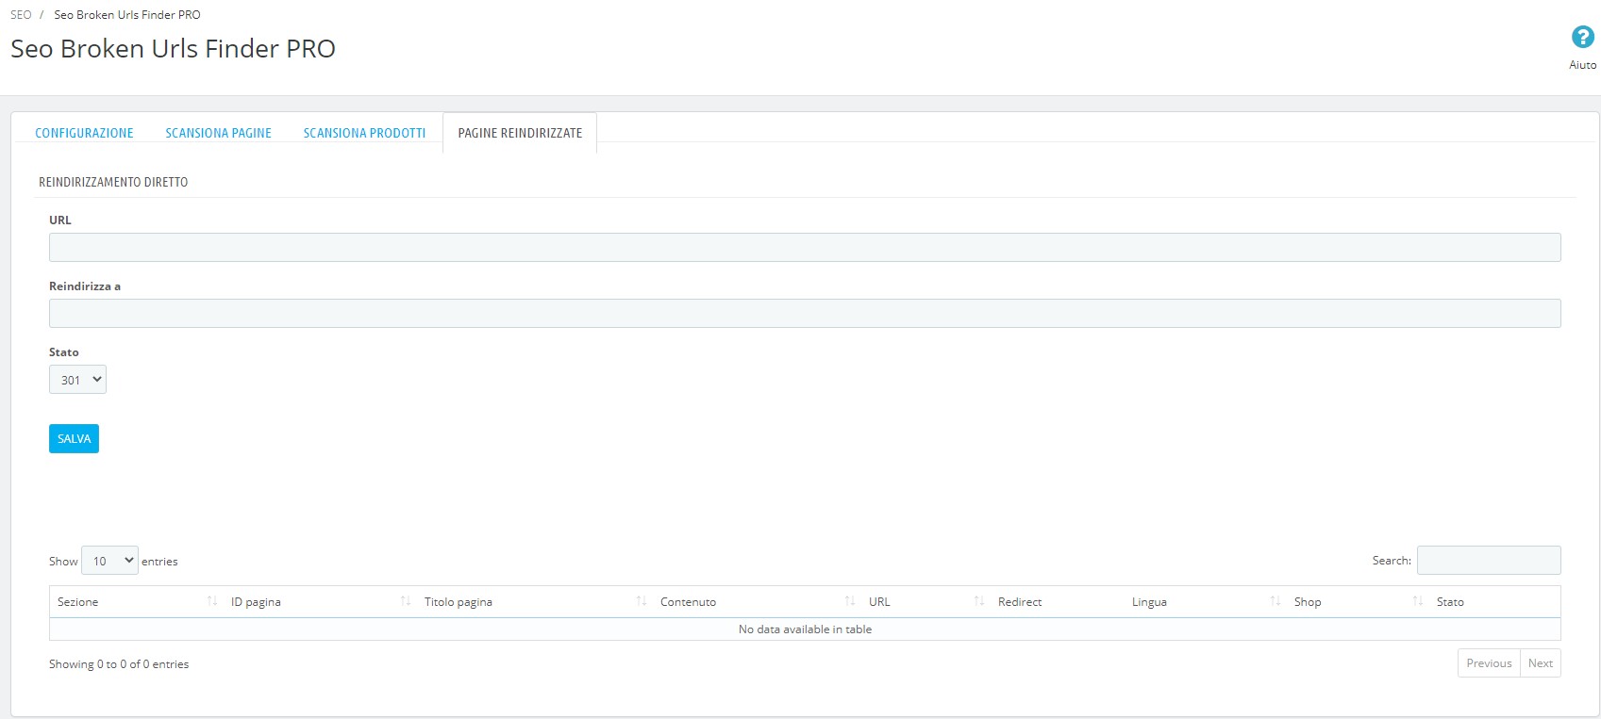1601x719 pixels.
Task: Focus the table Search field
Action: (1489, 561)
